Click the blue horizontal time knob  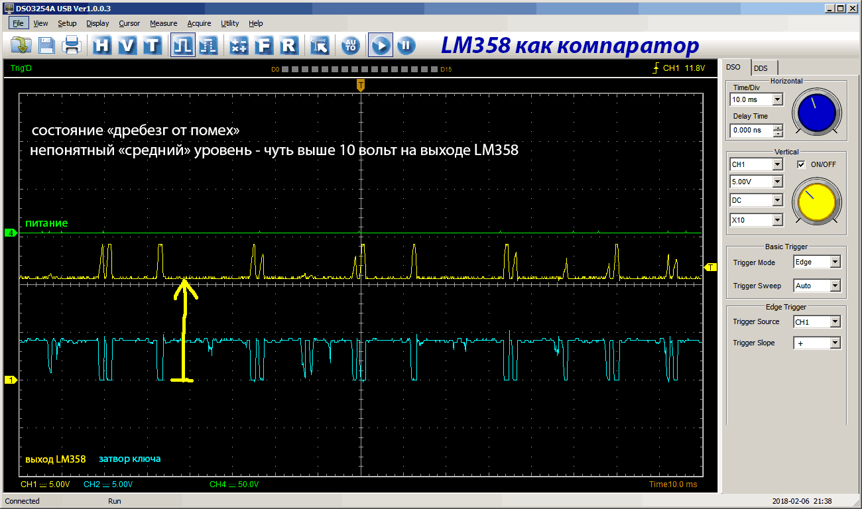[816, 113]
